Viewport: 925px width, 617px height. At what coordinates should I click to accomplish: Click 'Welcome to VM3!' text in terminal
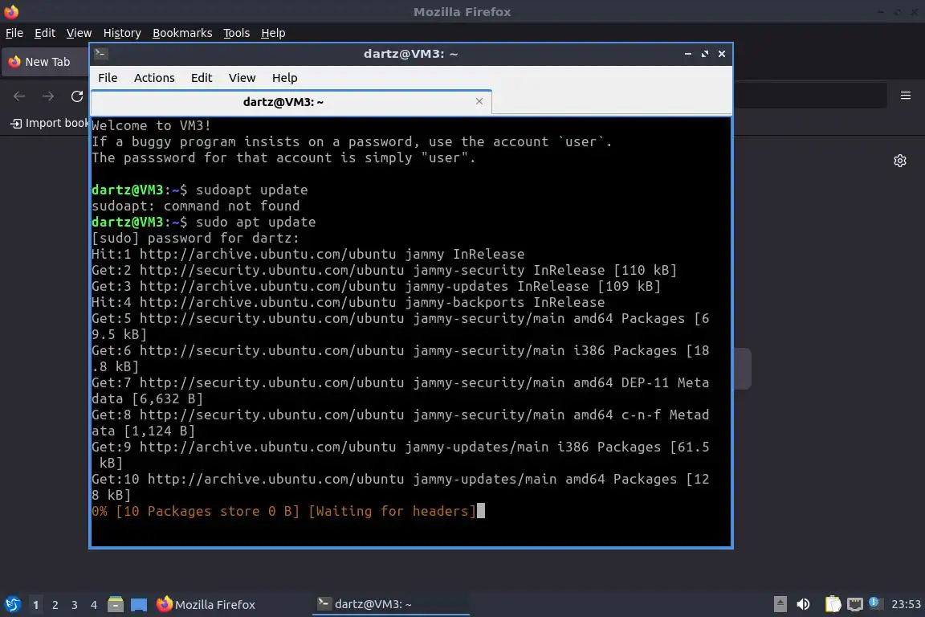[x=151, y=126]
